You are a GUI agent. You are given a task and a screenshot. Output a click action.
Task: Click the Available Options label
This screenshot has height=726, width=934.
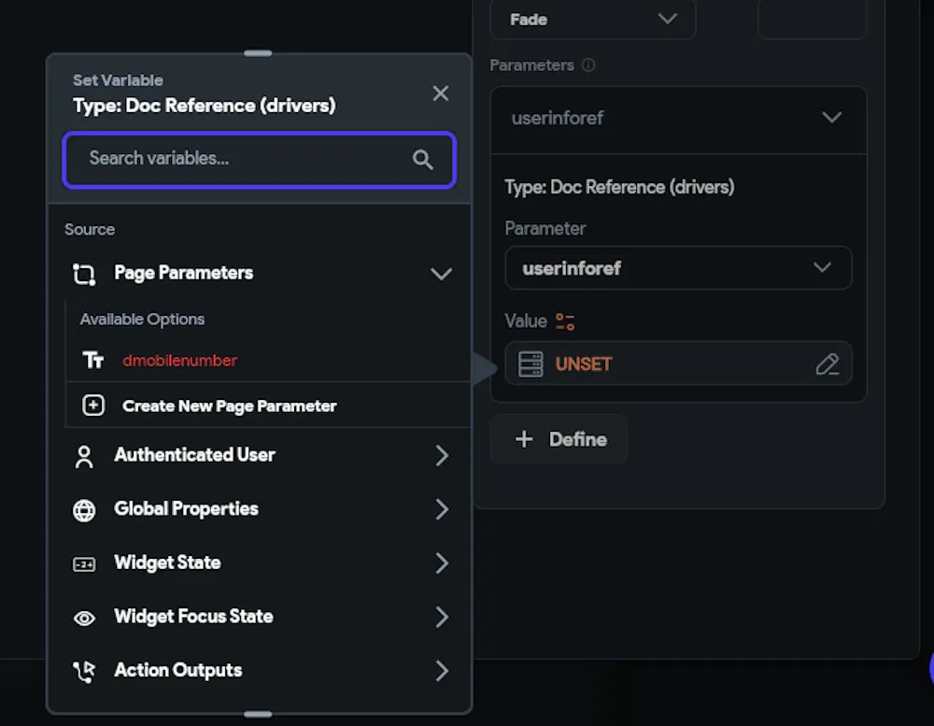142,320
